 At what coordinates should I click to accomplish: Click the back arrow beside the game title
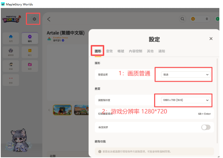pyautogui.click(x=49, y=19)
